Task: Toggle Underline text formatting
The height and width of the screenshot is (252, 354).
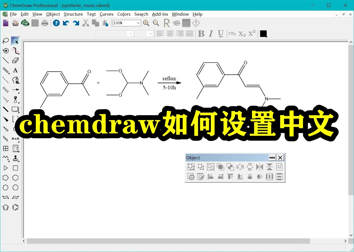Action: (x=221, y=34)
